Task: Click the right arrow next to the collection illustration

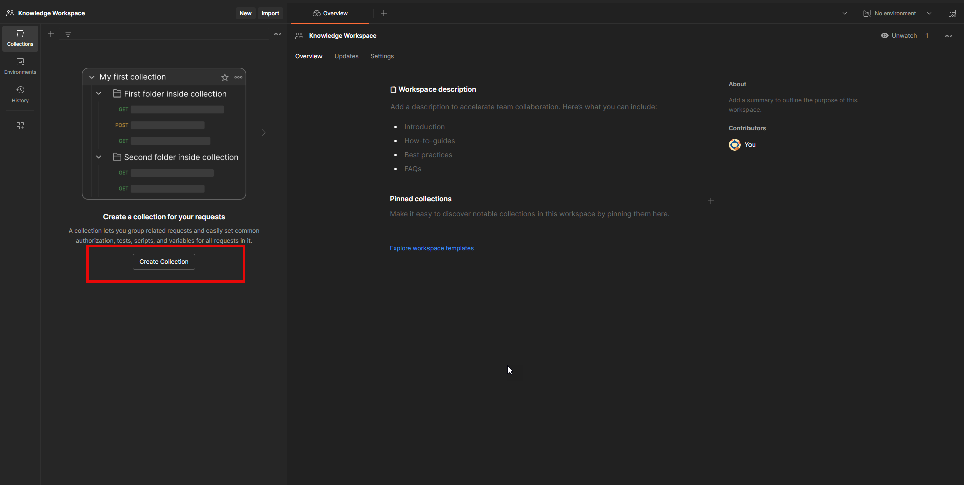Action: coord(264,133)
